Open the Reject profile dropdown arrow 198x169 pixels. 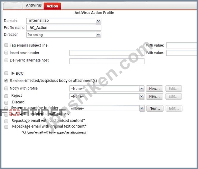(142, 96)
